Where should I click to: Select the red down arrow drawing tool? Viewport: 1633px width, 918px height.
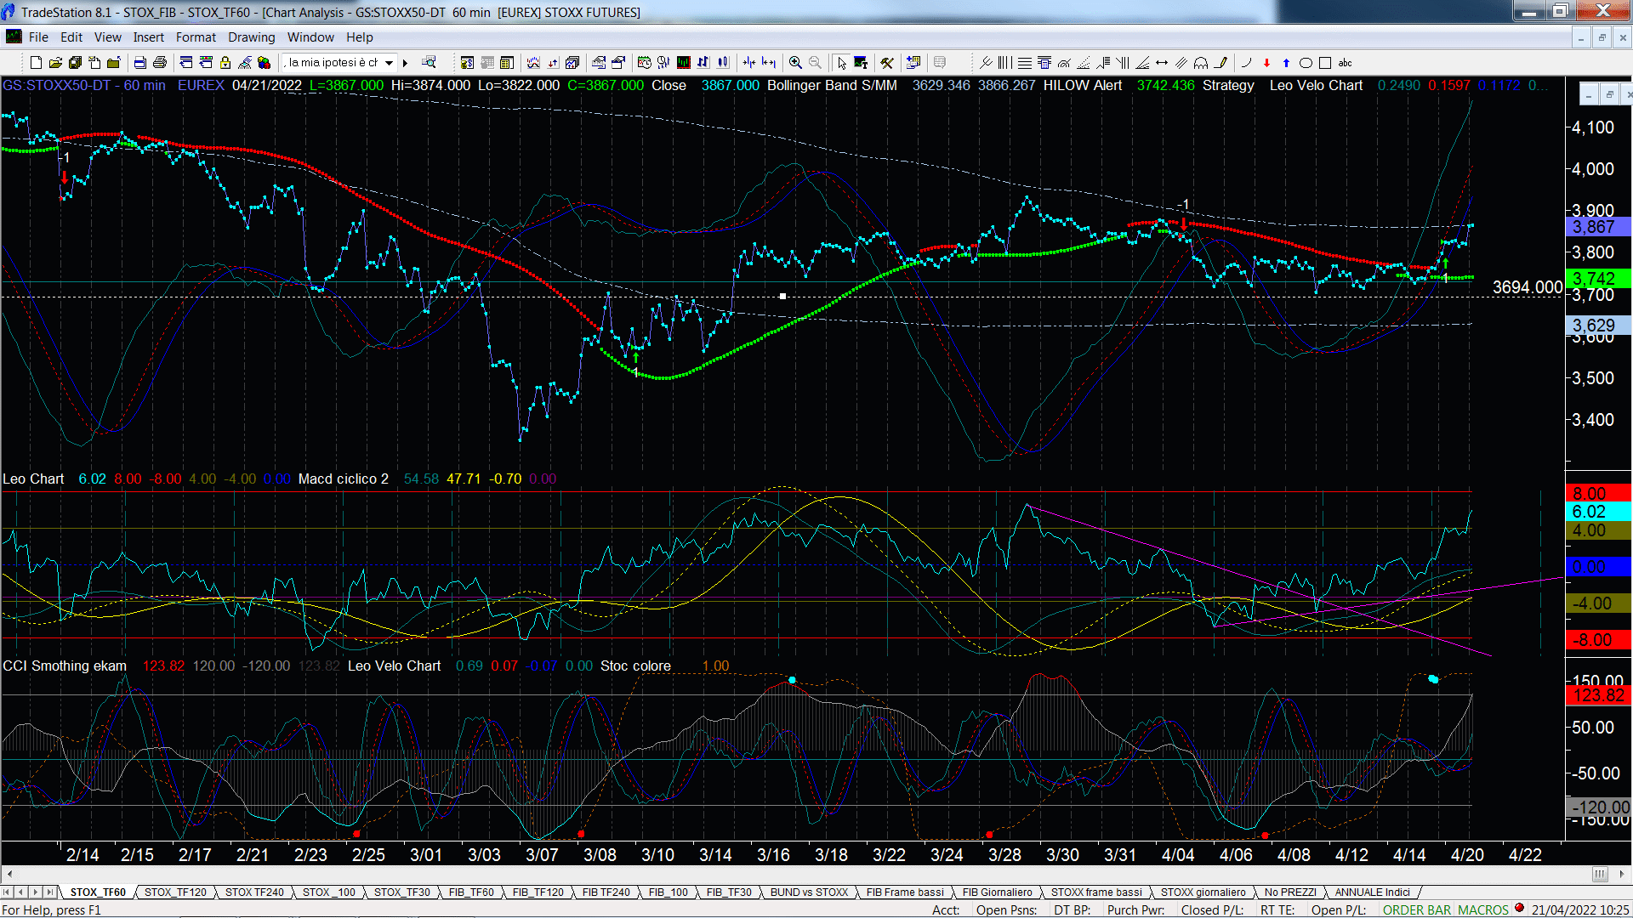click(1266, 63)
